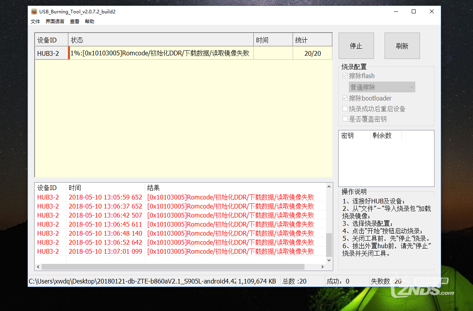Select log row timestamped 13:06:52 642
This screenshot has width=473, height=311.
tap(181, 242)
